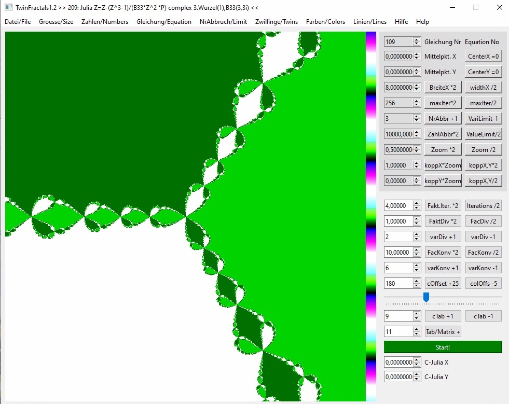Click the cOffset +25 button
The height and width of the screenshot is (404, 509).
point(443,284)
